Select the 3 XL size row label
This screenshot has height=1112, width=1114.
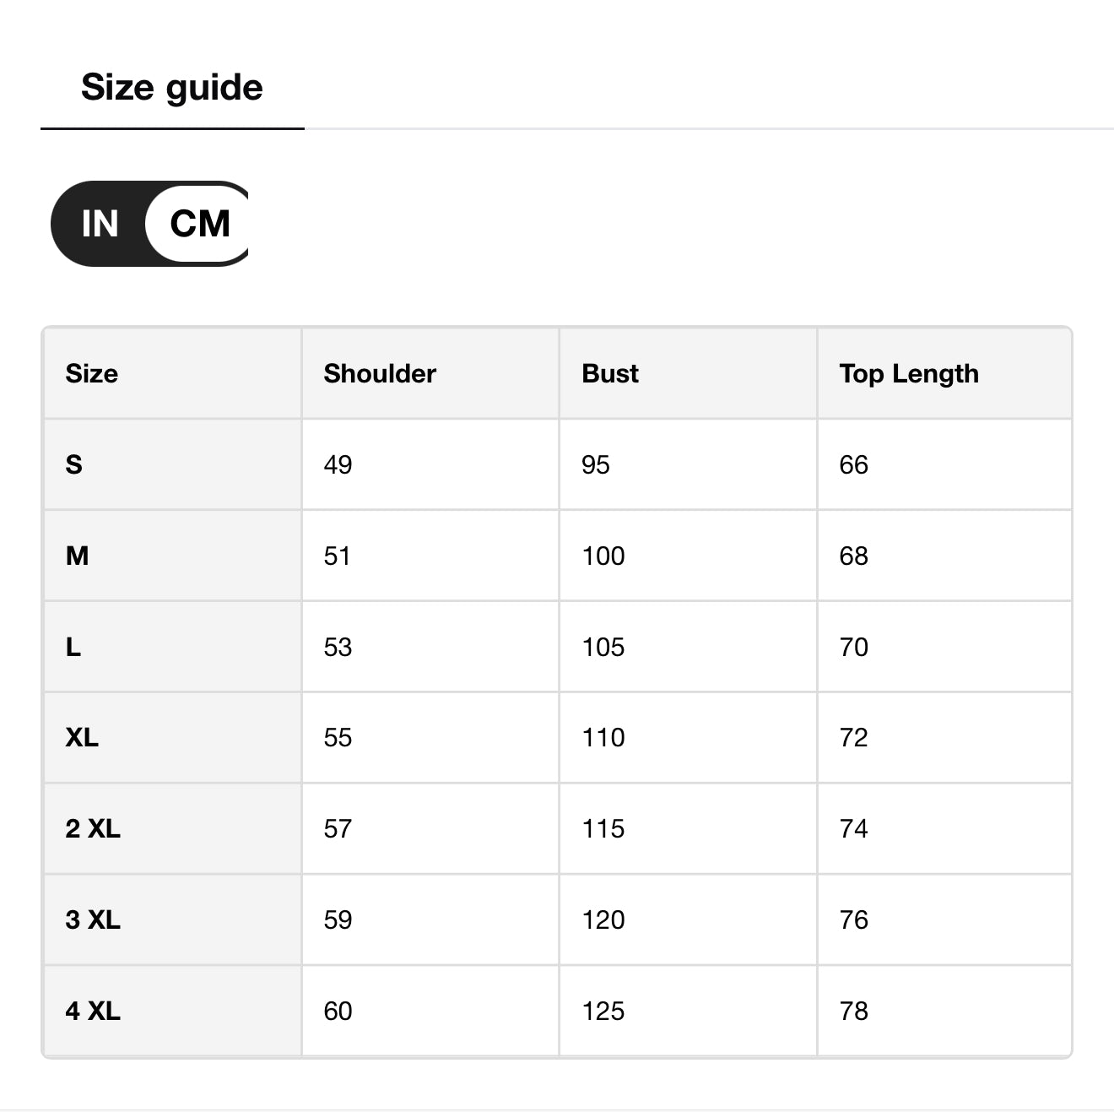(x=93, y=919)
